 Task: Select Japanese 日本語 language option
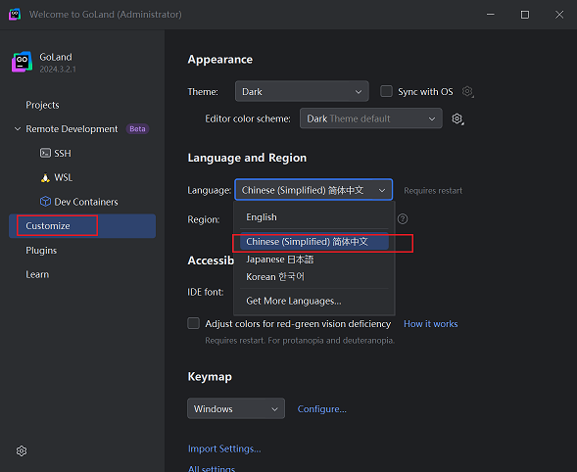click(314, 260)
